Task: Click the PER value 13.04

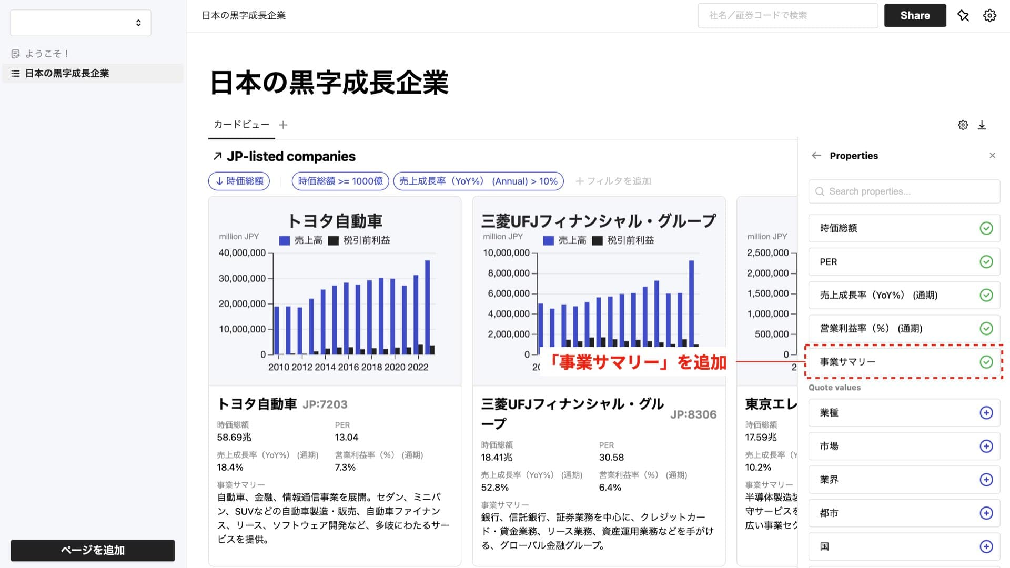Action: click(x=347, y=438)
